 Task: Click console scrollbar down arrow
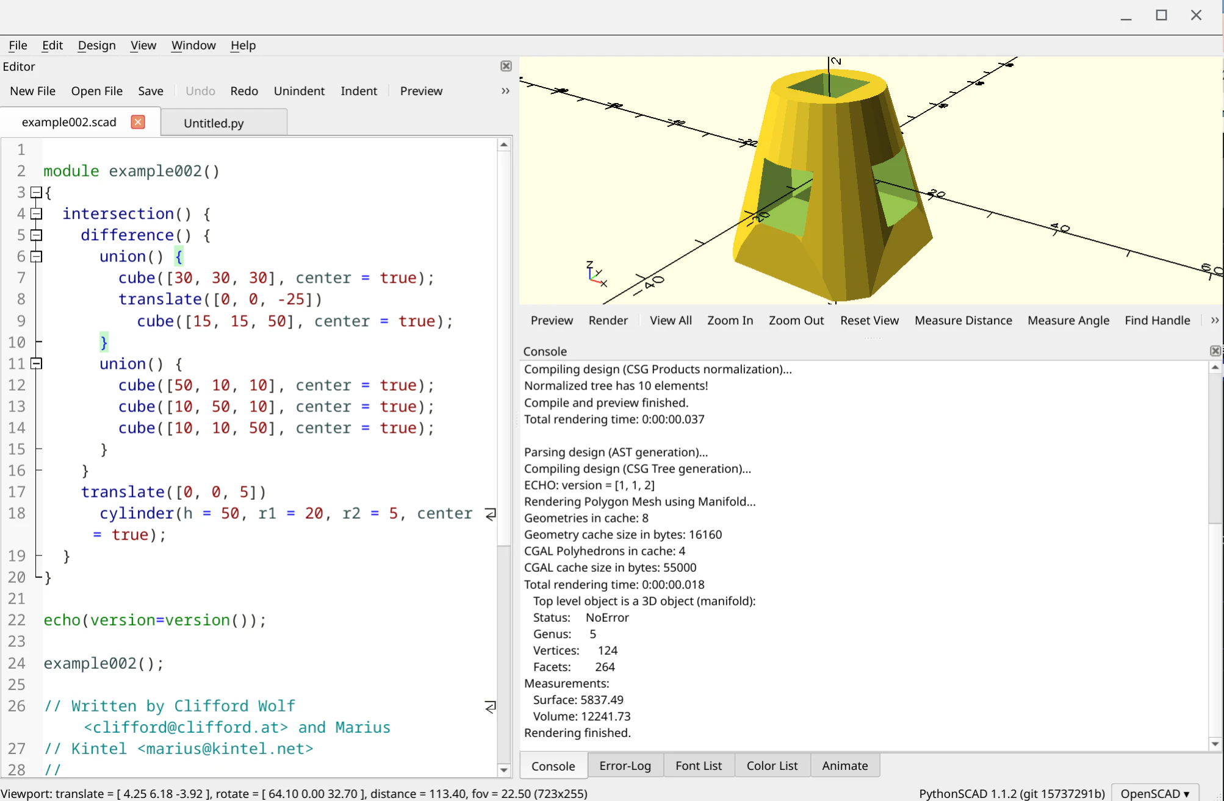[1215, 744]
